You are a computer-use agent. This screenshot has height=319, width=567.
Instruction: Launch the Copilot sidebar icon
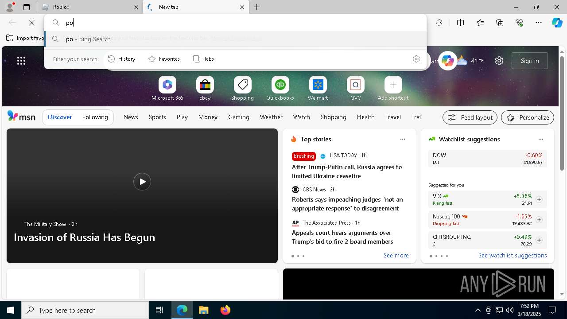point(557,23)
